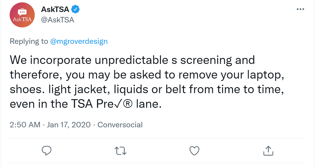Click the "AskTSA" wordmark inside the avatar
Viewport: 316px width, 167px height.
(22, 20)
